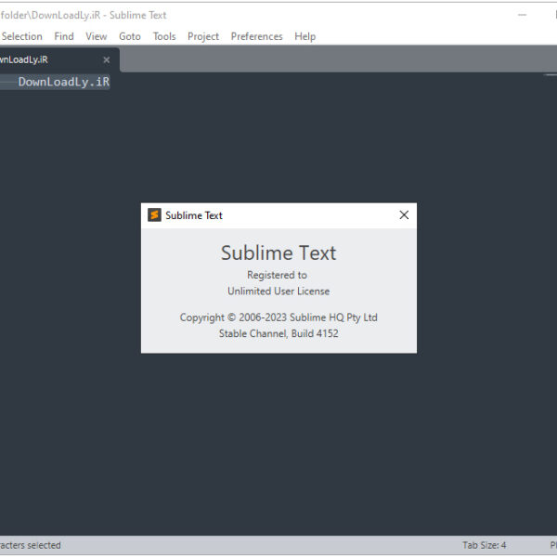
Task: Open the Goto menu
Action: pyautogui.click(x=130, y=36)
